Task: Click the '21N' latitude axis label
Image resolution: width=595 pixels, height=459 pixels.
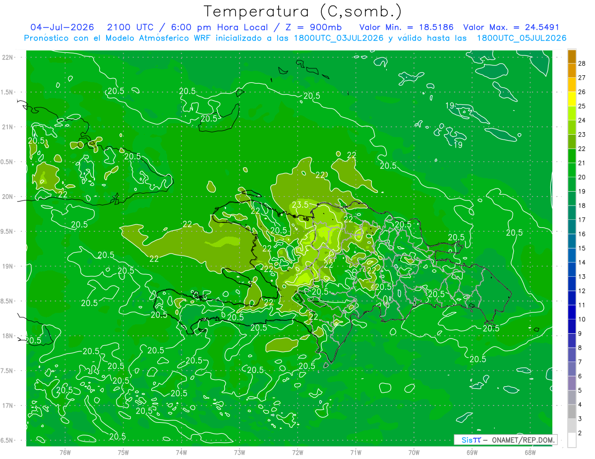Action: click(8, 127)
